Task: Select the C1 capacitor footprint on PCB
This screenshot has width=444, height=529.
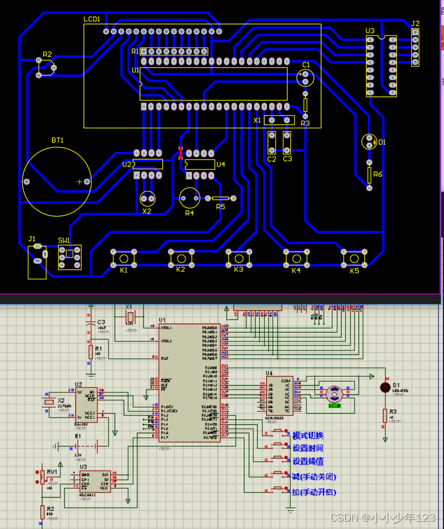Action: 305,78
